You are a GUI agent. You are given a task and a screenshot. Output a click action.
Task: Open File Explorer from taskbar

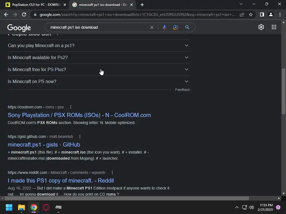[21, 207]
